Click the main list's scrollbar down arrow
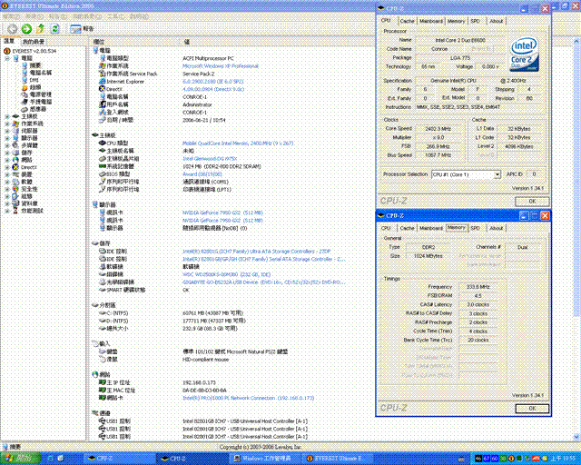Screen dimensions: 581x465 point(577,436)
